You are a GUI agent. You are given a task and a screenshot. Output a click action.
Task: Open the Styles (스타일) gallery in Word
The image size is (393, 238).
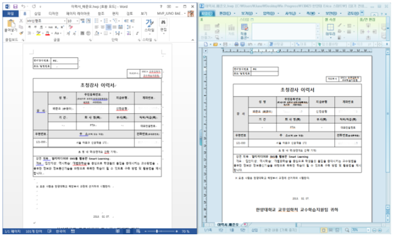[x=149, y=26]
